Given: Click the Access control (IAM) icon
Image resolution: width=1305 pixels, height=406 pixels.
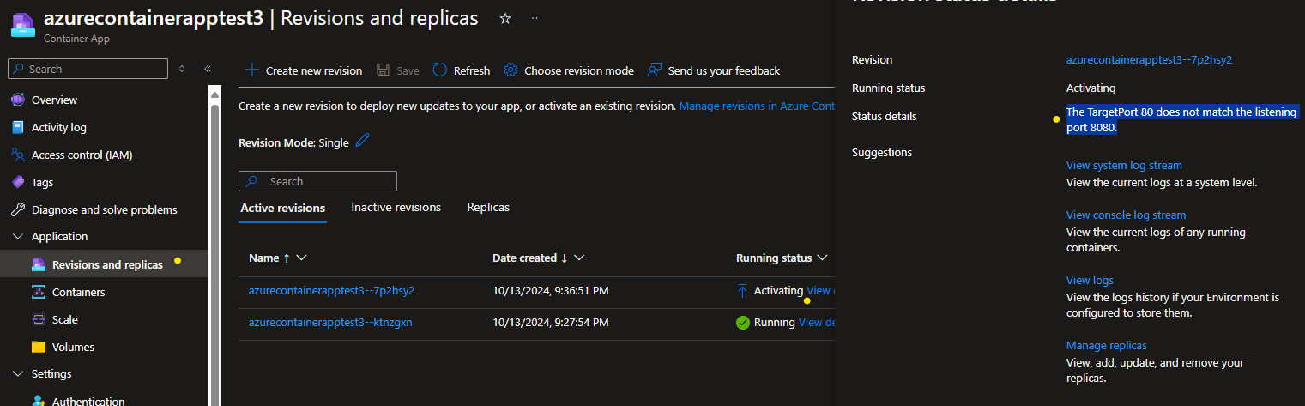Looking at the screenshot, I should click(x=17, y=155).
